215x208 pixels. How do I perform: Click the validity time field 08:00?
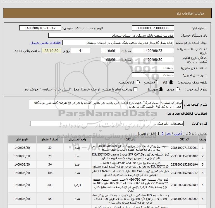(x=111, y=59)
